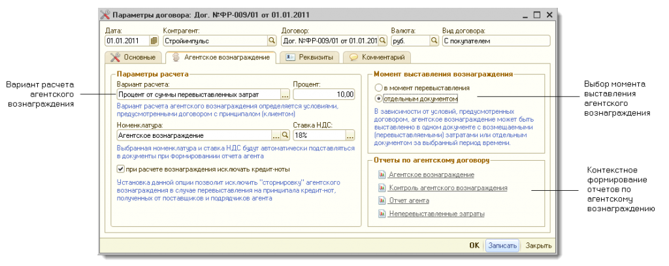Uncheck 'при расчете вознаграждения исключать кредит-ноты'
The width and height of the screenshot is (669, 266).
pyautogui.click(x=121, y=169)
